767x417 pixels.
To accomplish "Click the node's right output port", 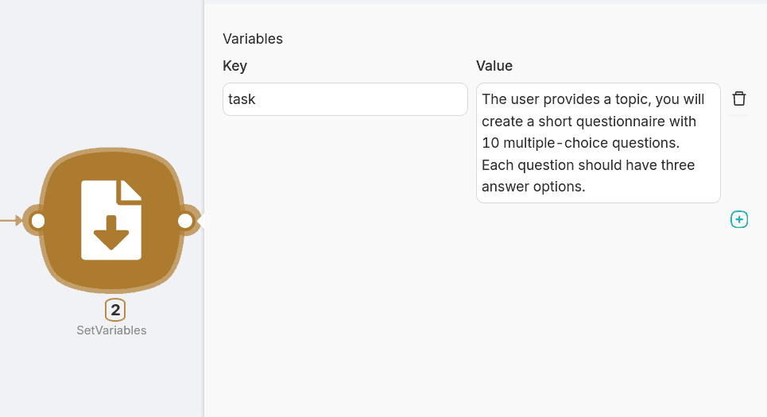I will (185, 220).
